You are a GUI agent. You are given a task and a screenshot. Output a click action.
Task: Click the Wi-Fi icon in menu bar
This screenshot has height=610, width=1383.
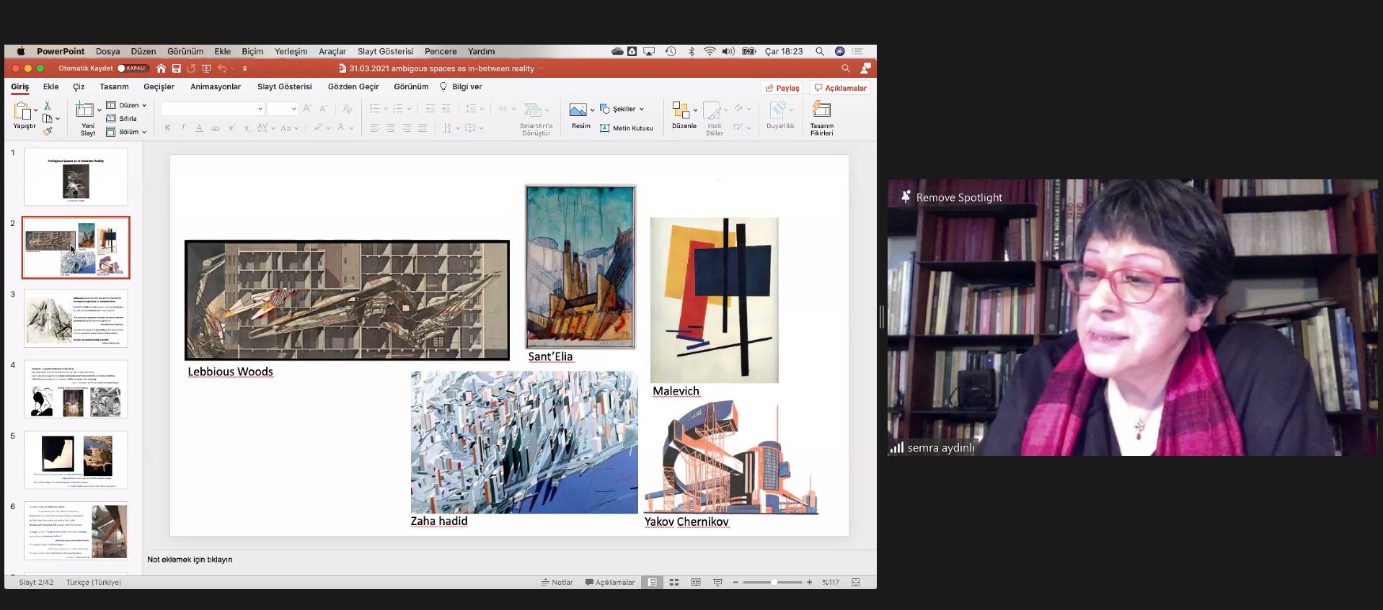[x=710, y=51]
